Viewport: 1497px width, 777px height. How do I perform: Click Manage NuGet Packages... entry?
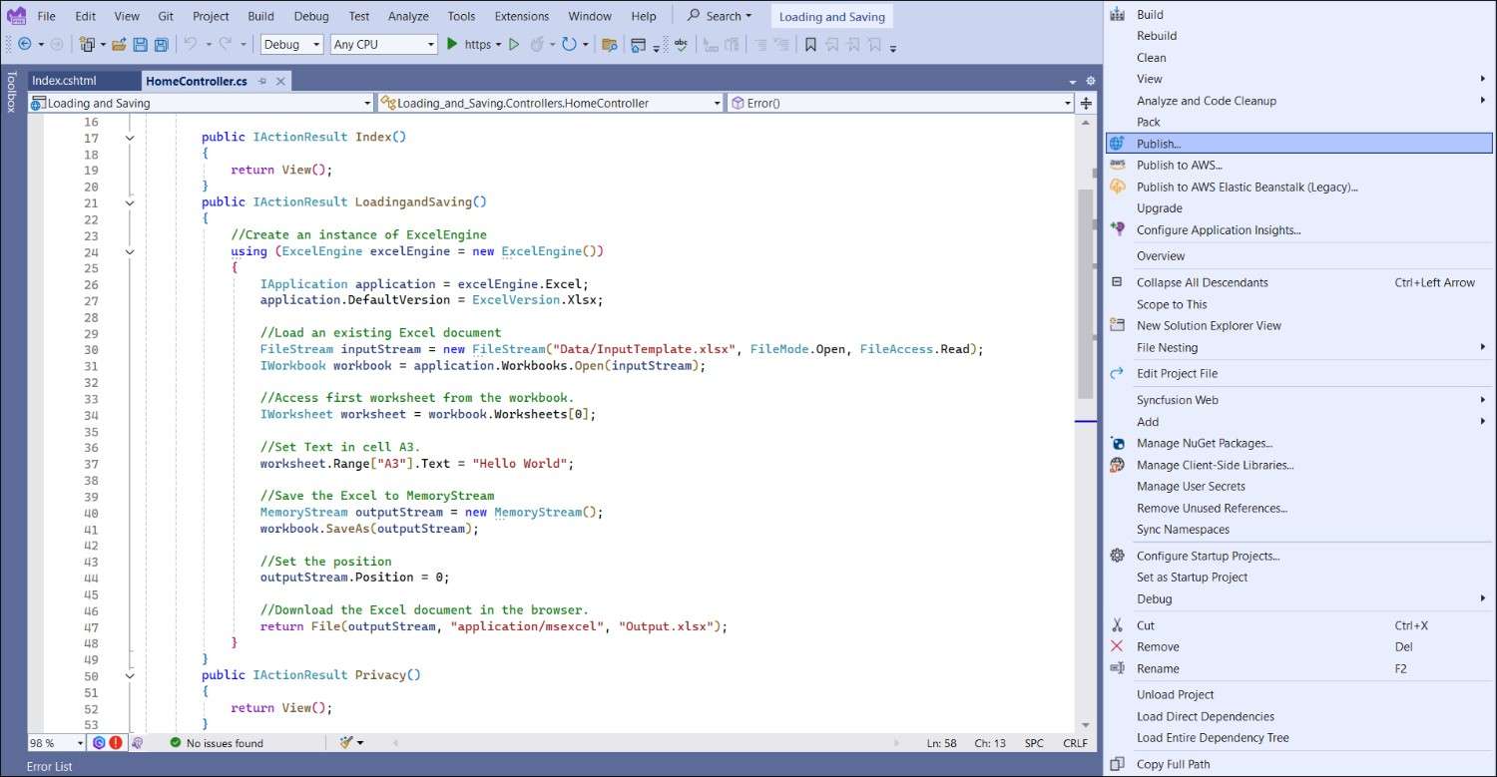(1204, 443)
